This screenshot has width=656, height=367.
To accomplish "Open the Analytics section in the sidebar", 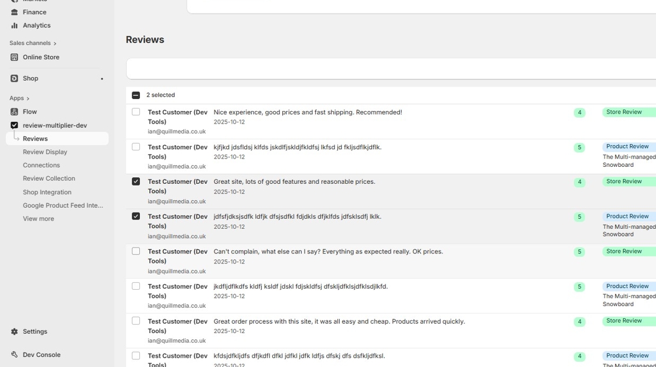I will pyautogui.click(x=35, y=25).
